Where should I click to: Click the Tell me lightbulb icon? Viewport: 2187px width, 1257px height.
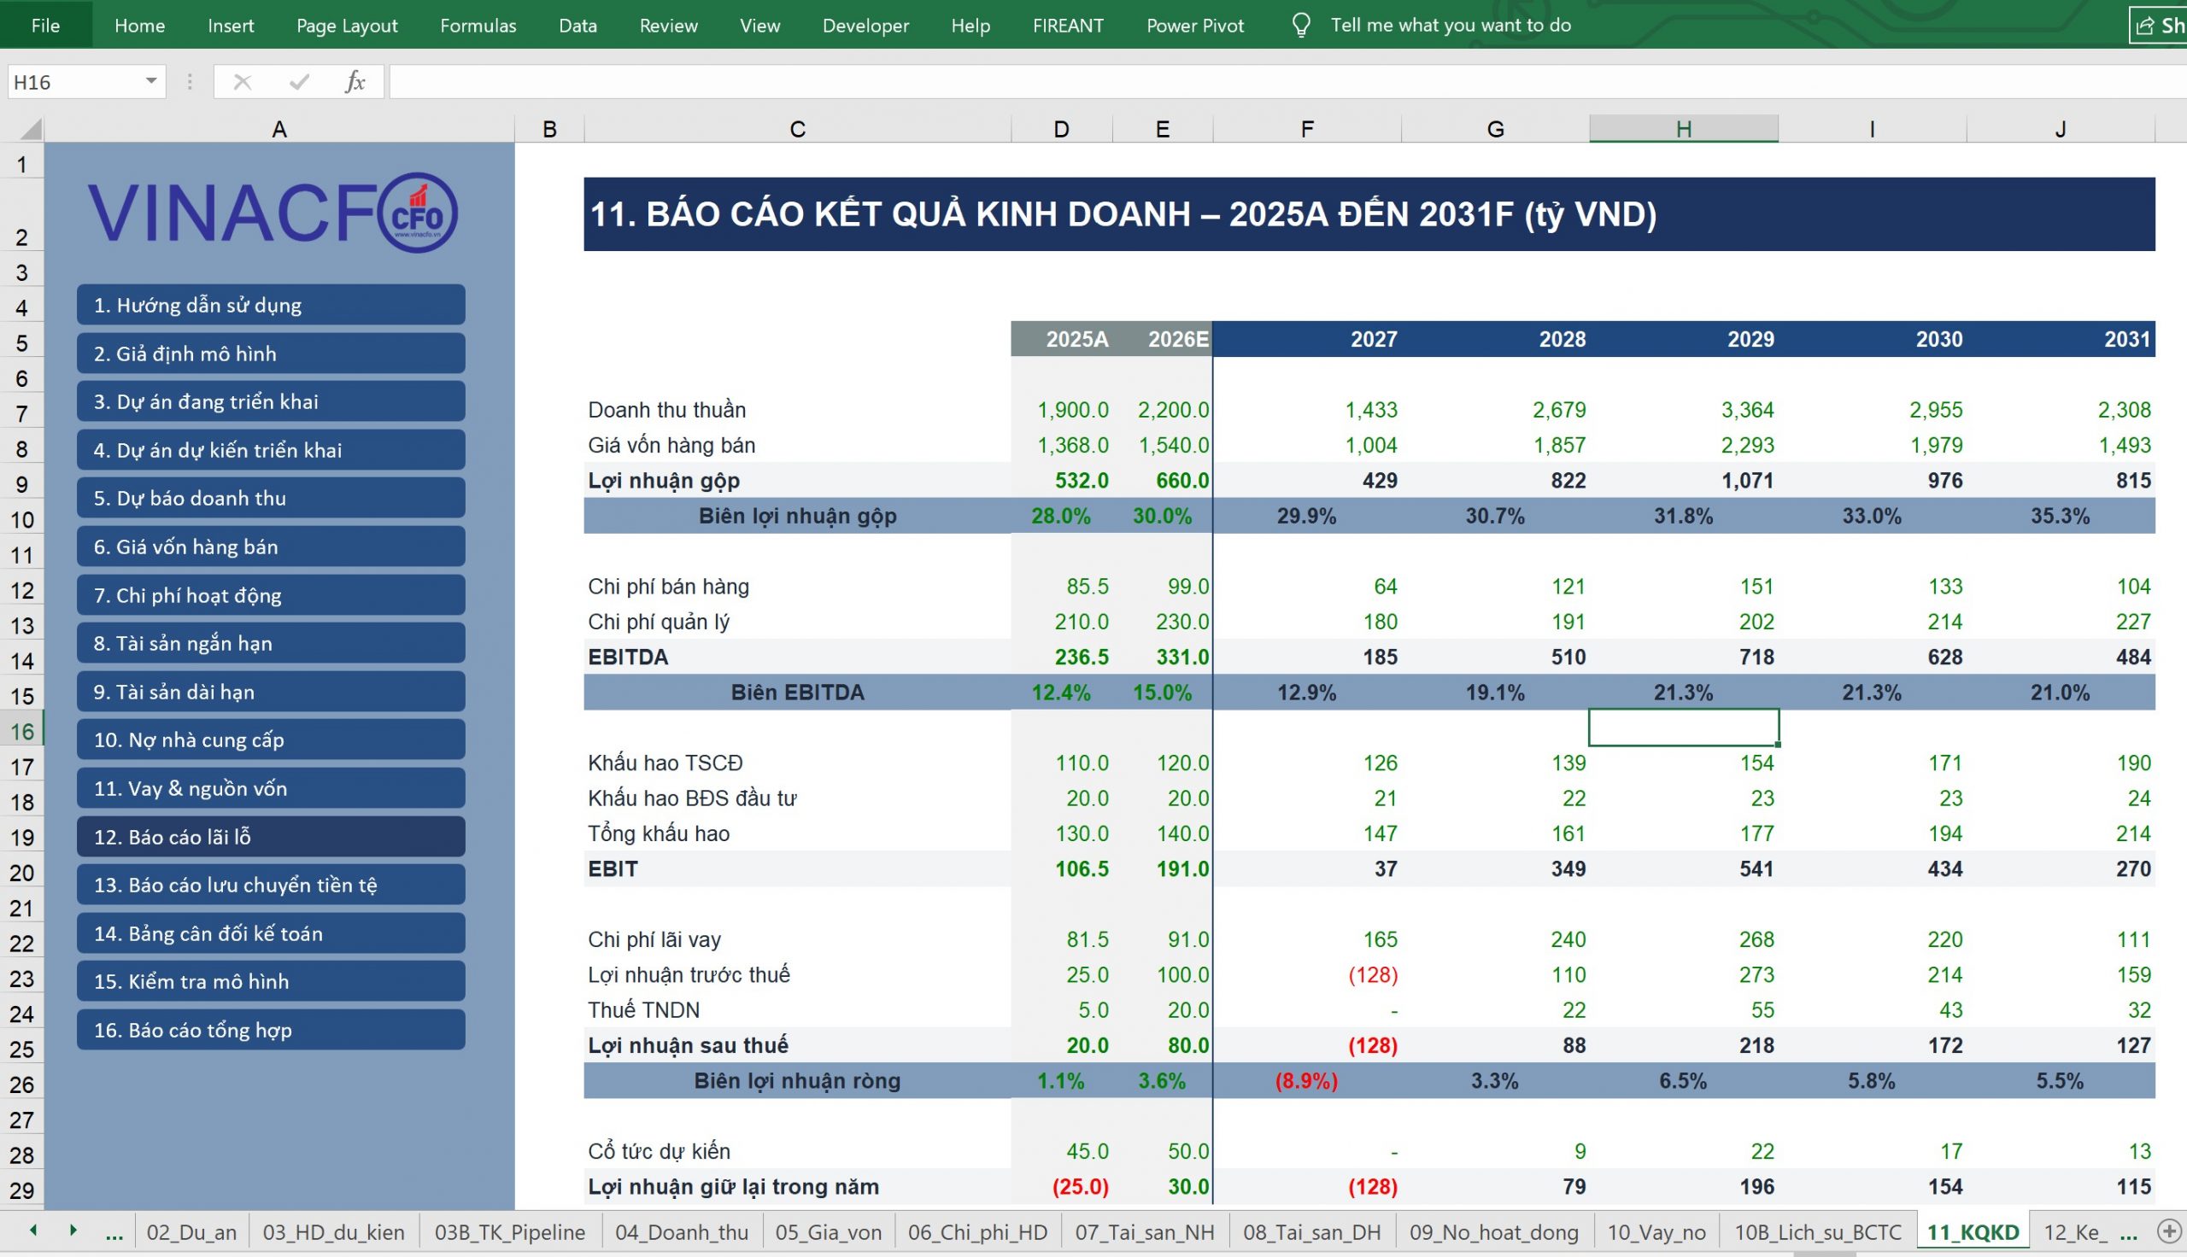point(1301,25)
